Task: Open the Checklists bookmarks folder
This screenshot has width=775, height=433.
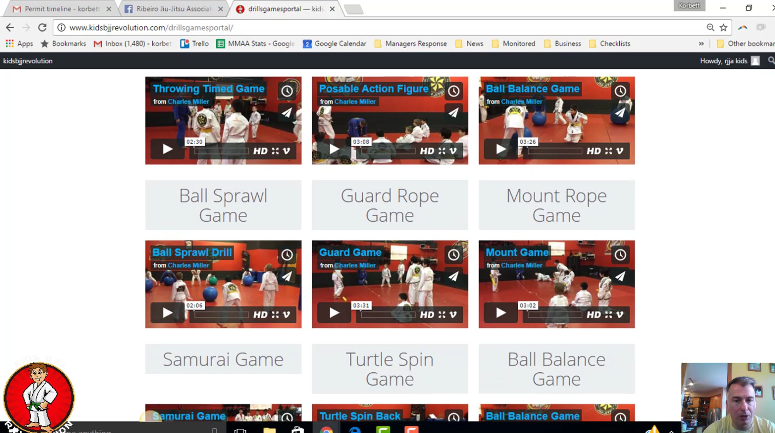Action: coord(610,44)
